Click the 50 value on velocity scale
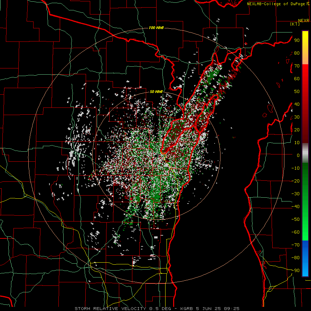This screenshot has height=311, width=311. click(297, 92)
